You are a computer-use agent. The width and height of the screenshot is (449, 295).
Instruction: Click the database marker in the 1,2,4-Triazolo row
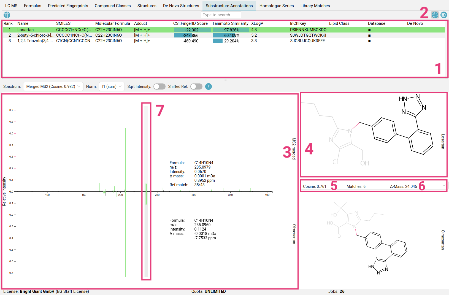click(x=369, y=41)
